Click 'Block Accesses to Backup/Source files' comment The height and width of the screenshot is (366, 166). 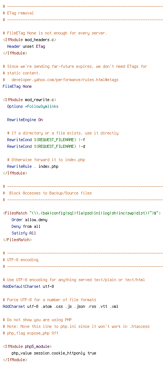pos(50,193)
